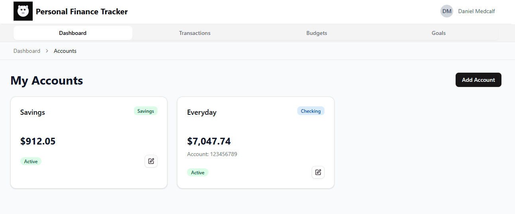
Task: Click the green Savings type badge
Action: 145,111
